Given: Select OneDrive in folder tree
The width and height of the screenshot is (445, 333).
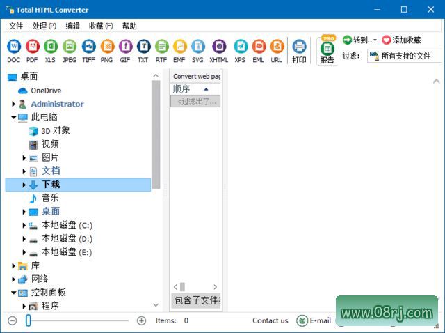Looking at the screenshot, I should coord(40,91).
